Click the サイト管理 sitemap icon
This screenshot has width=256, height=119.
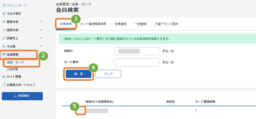pos(4,77)
